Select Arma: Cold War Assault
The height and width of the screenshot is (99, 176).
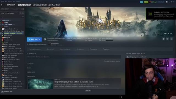(10, 55)
